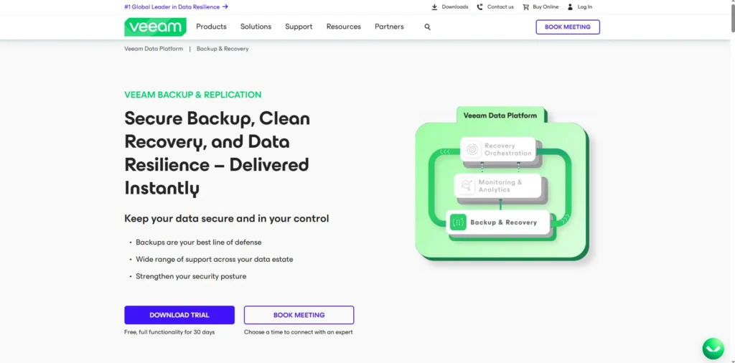
Task: Open the Resources menu
Action: tap(344, 27)
